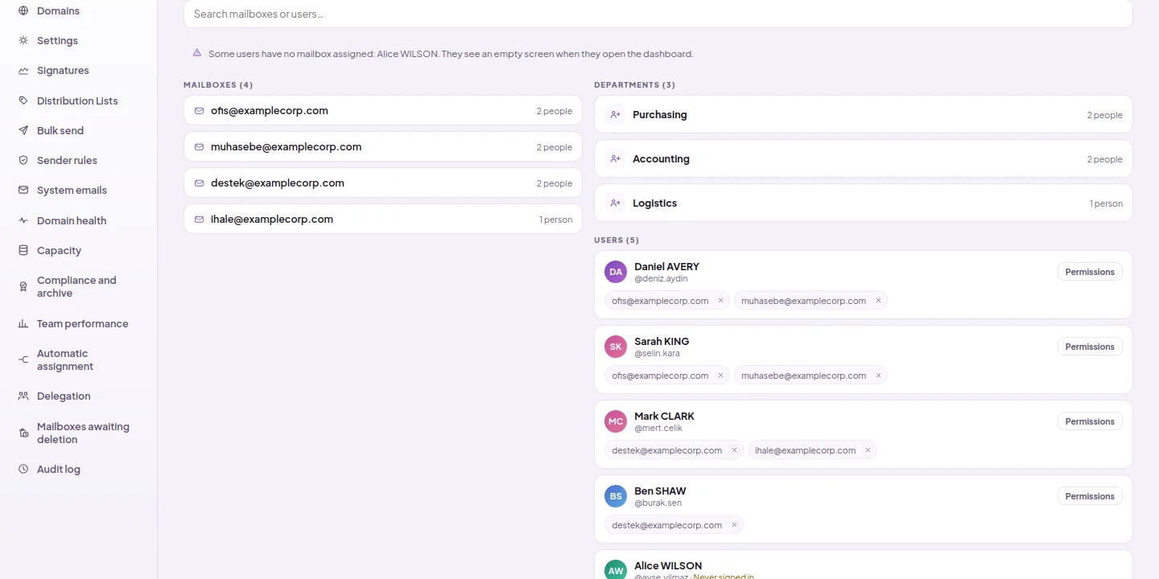This screenshot has width=1159, height=579.
Task: Click the Alice WILSON user name
Action: click(x=668, y=566)
